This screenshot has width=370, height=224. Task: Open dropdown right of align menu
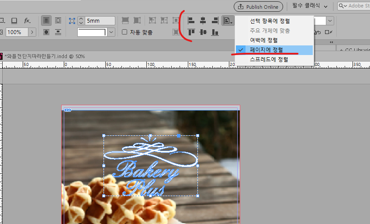pyautogui.click(x=330, y=21)
